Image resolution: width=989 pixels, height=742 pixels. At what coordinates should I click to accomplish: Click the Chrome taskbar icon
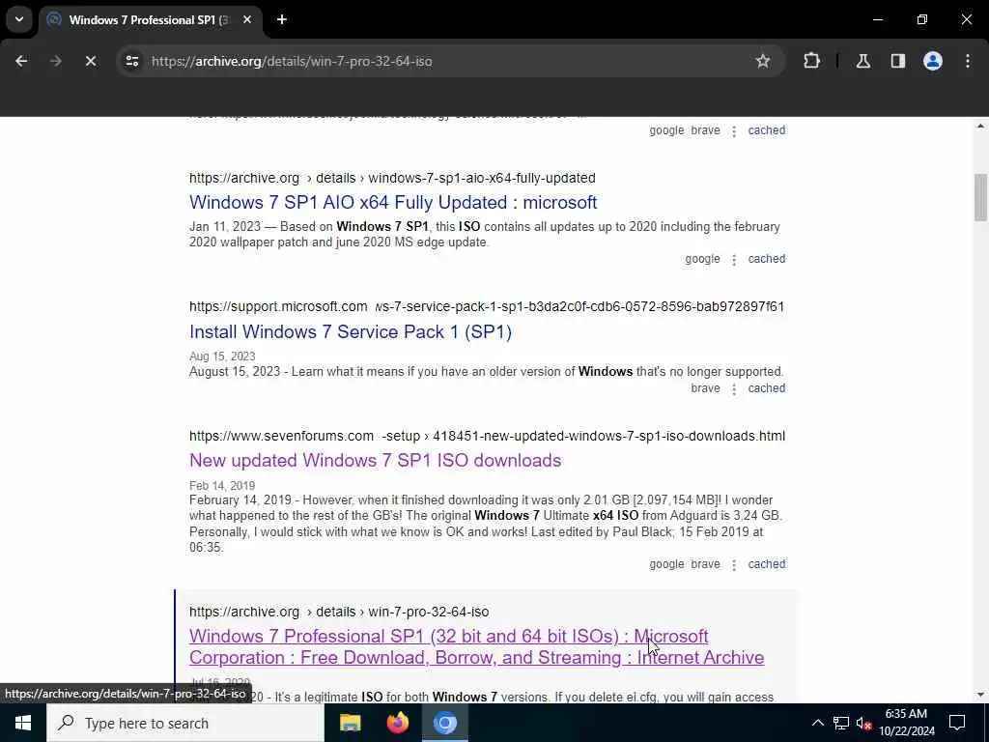click(444, 723)
